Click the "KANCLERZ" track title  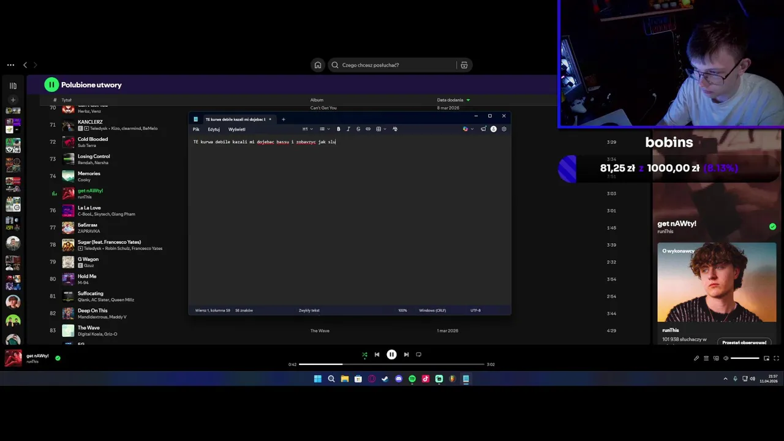coord(90,122)
